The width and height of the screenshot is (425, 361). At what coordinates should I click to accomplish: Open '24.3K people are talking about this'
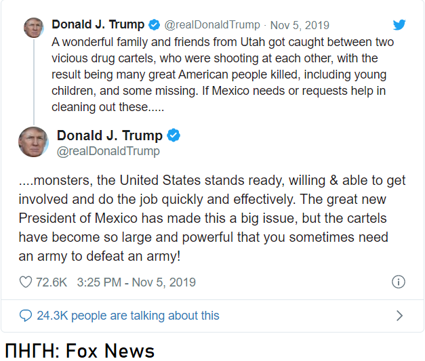pos(128,316)
